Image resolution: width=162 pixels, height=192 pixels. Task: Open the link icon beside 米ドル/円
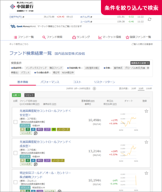coord(91,17)
